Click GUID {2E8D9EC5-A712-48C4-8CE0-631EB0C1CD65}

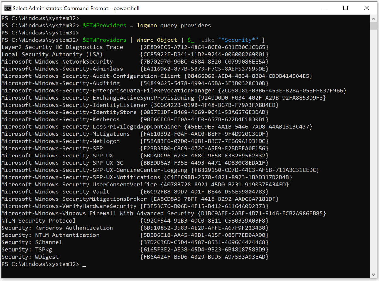tap(204, 47)
